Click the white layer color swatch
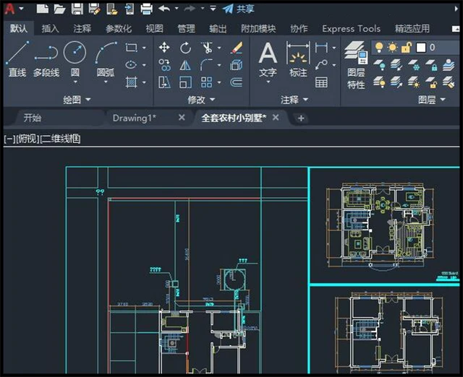463x377 pixels. pos(420,47)
